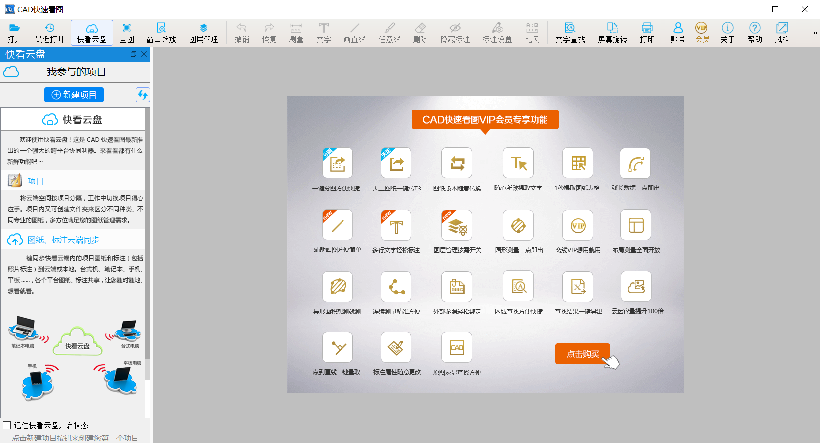
Task: Click the 撤销 undo icon
Action: click(x=242, y=33)
